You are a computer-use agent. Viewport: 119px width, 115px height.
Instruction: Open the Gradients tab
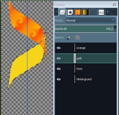[86, 12]
